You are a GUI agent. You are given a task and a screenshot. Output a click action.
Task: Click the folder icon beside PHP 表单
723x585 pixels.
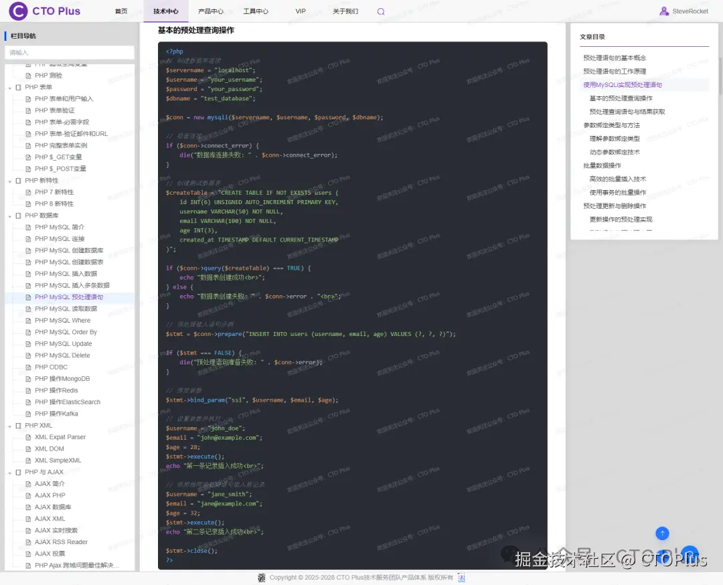tap(19, 87)
